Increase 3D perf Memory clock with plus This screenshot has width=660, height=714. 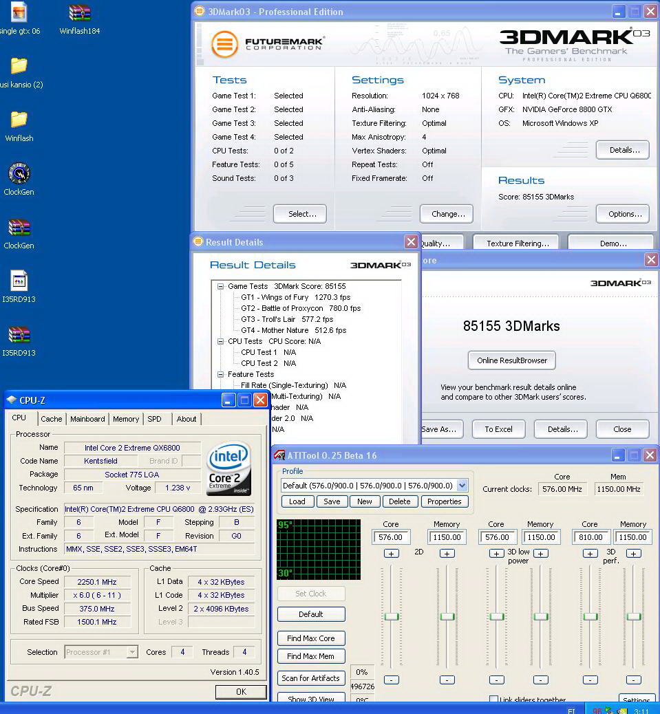tap(634, 554)
